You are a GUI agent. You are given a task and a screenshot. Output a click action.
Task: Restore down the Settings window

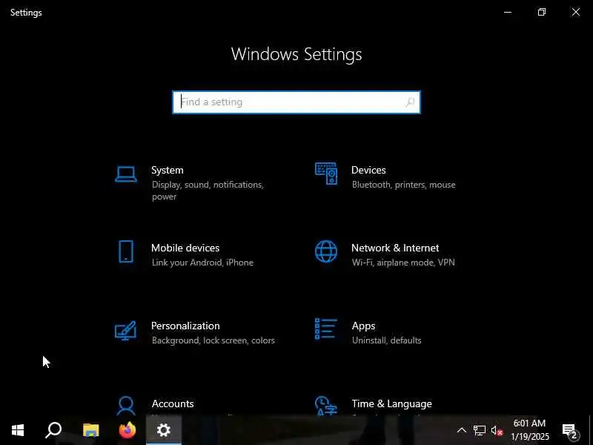(542, 12)
